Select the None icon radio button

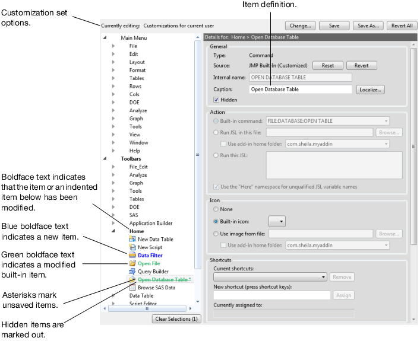coord(216,209)
